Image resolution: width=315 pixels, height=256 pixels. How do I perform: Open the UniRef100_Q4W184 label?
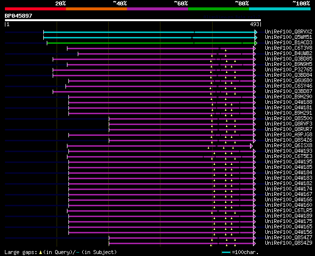point(288,173)
